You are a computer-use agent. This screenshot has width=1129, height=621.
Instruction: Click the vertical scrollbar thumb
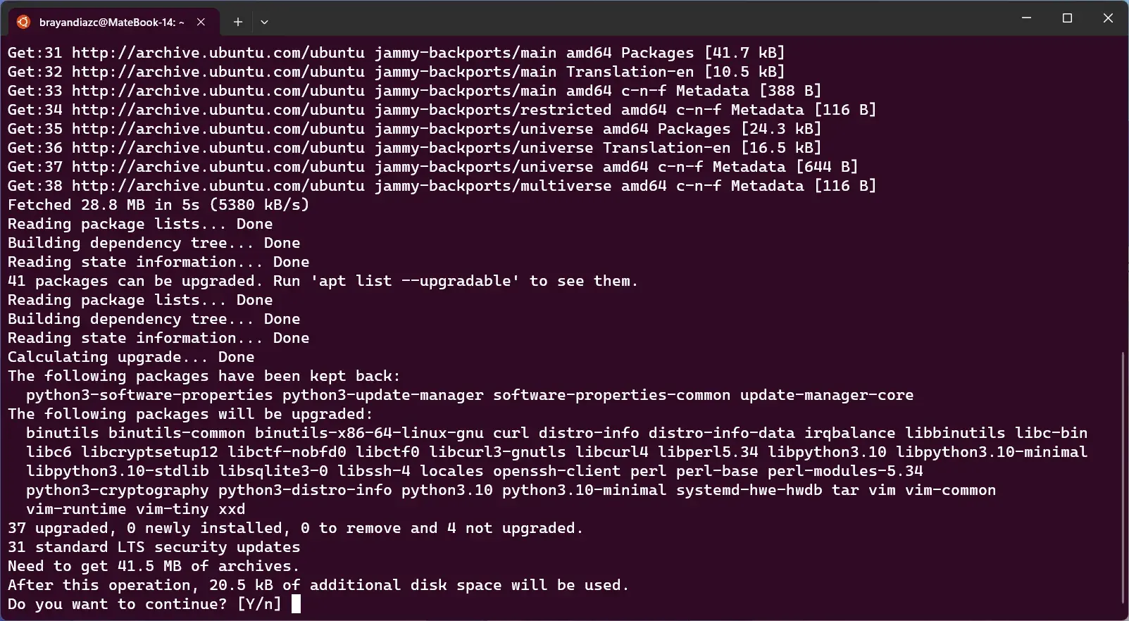[1123, 477]
